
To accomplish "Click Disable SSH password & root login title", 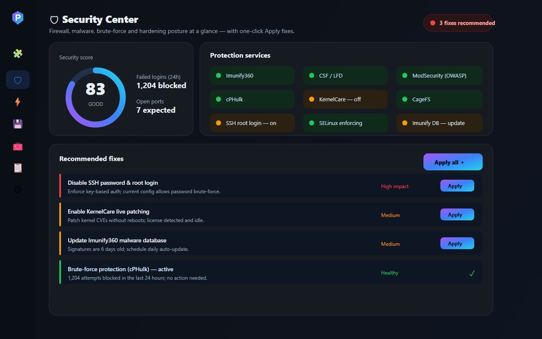I will point(113,183).
